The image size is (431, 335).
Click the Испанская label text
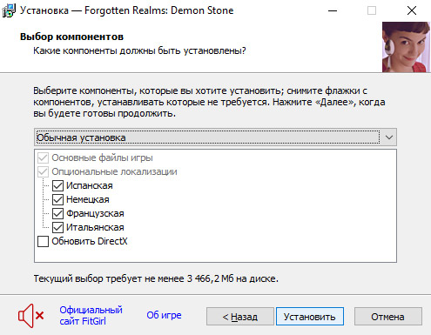pyautogui.click(x=90, y=185)
